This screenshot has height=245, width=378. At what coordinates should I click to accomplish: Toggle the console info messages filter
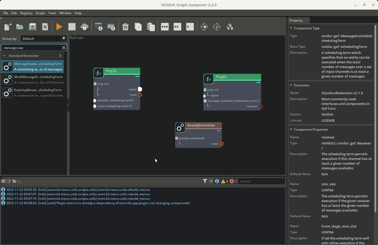coord(217,181)
